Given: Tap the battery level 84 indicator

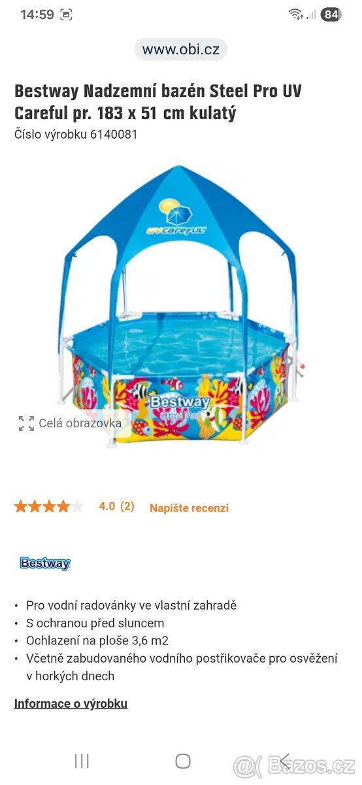Looking at the screenshot, I should pyautogui.click(x=331, y=14).
